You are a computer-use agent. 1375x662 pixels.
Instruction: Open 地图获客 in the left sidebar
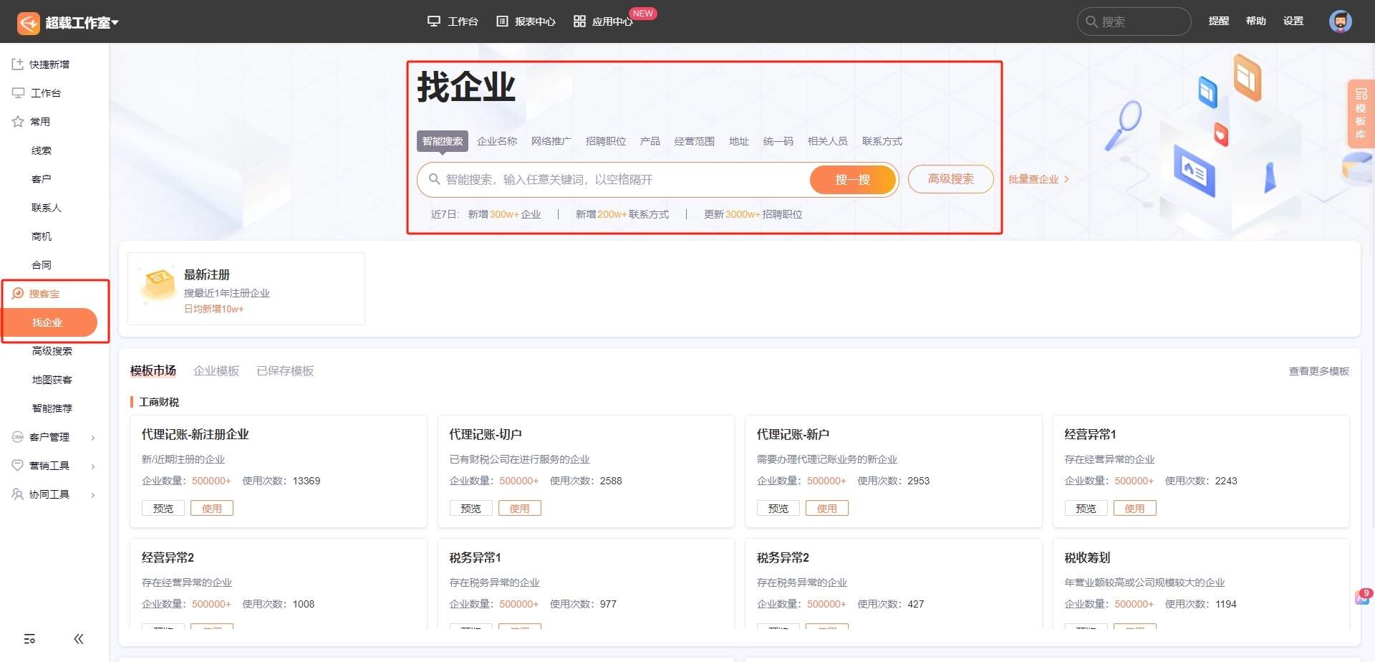coord(52,379)
